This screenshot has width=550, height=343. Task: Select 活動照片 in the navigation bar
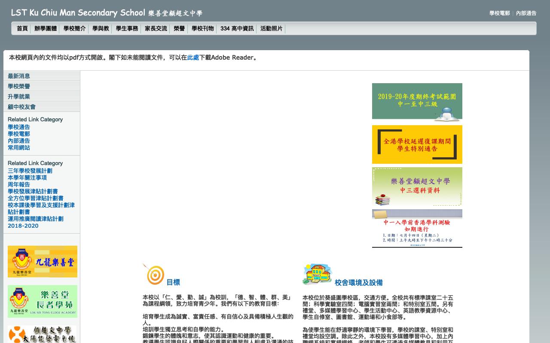click(272, 29)
